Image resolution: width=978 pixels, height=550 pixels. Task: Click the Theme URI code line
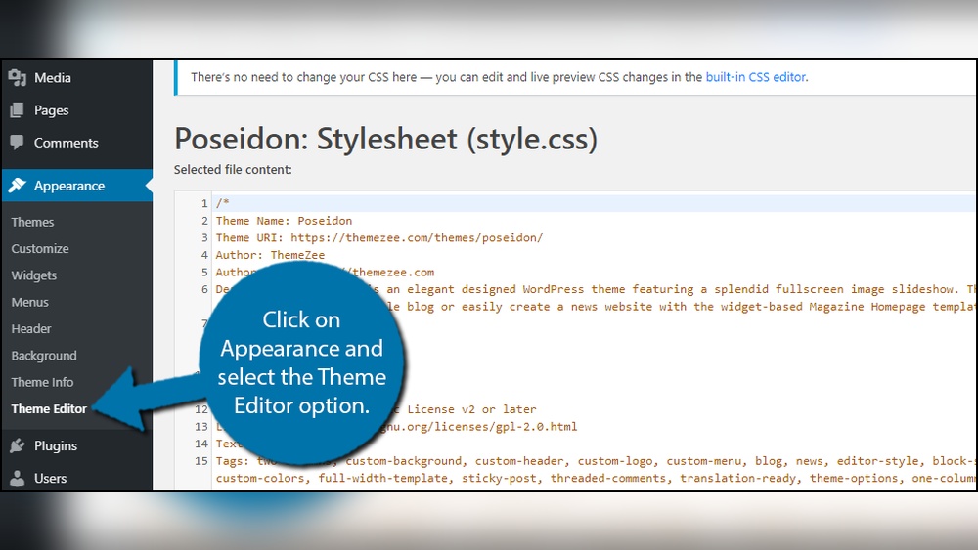pyautogui.click(x=379, y=238)
